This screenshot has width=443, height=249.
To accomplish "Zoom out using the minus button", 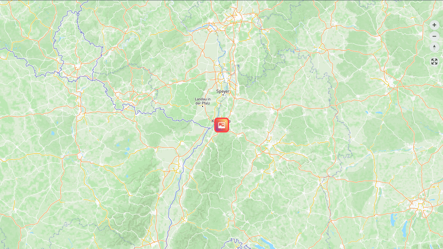I will point(434,36).
